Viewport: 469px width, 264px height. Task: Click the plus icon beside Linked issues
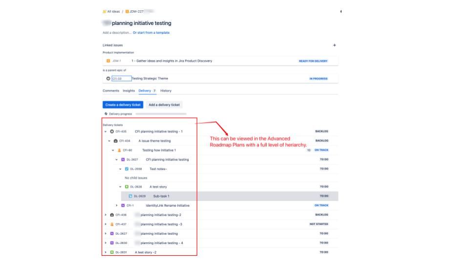[334, 45]
